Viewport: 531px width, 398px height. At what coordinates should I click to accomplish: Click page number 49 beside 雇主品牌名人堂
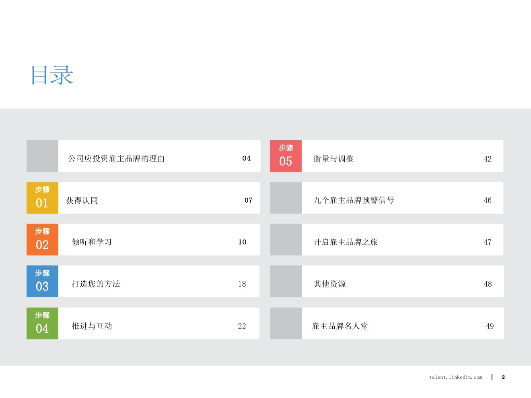pos(490,326)
